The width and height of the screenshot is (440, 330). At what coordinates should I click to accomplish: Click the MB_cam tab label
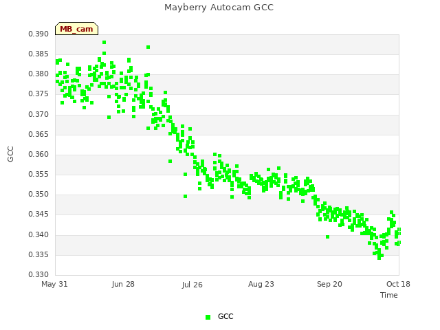76,29
